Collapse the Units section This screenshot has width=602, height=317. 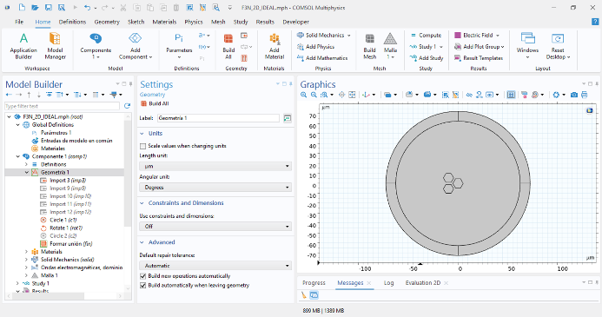pos(142,133)
